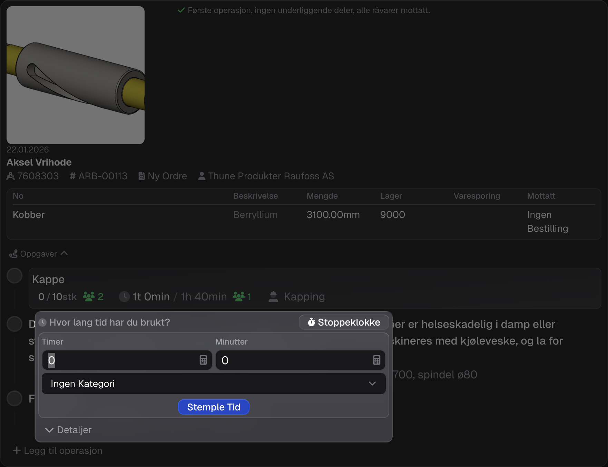Viewport: 608px width, 467px height.
Task: Click the clock icon beside 1t 0min
Action: [x=124, y=297]
